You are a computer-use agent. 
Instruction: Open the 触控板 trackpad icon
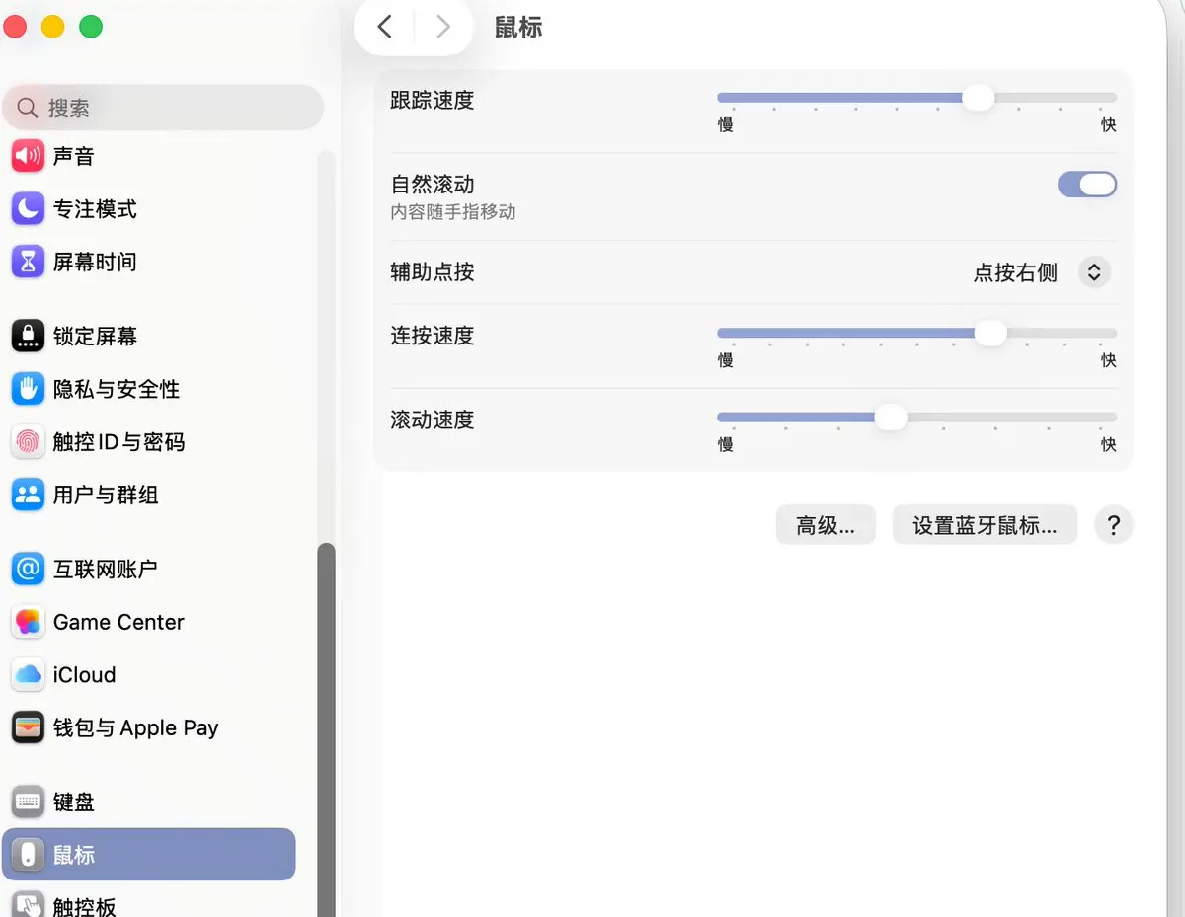(x=28, y=905)
